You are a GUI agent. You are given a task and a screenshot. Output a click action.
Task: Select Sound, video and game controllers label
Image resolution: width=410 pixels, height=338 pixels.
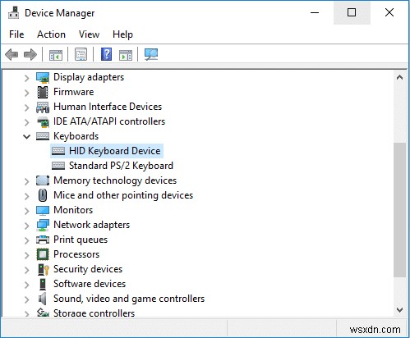click(x=129, y=299)
